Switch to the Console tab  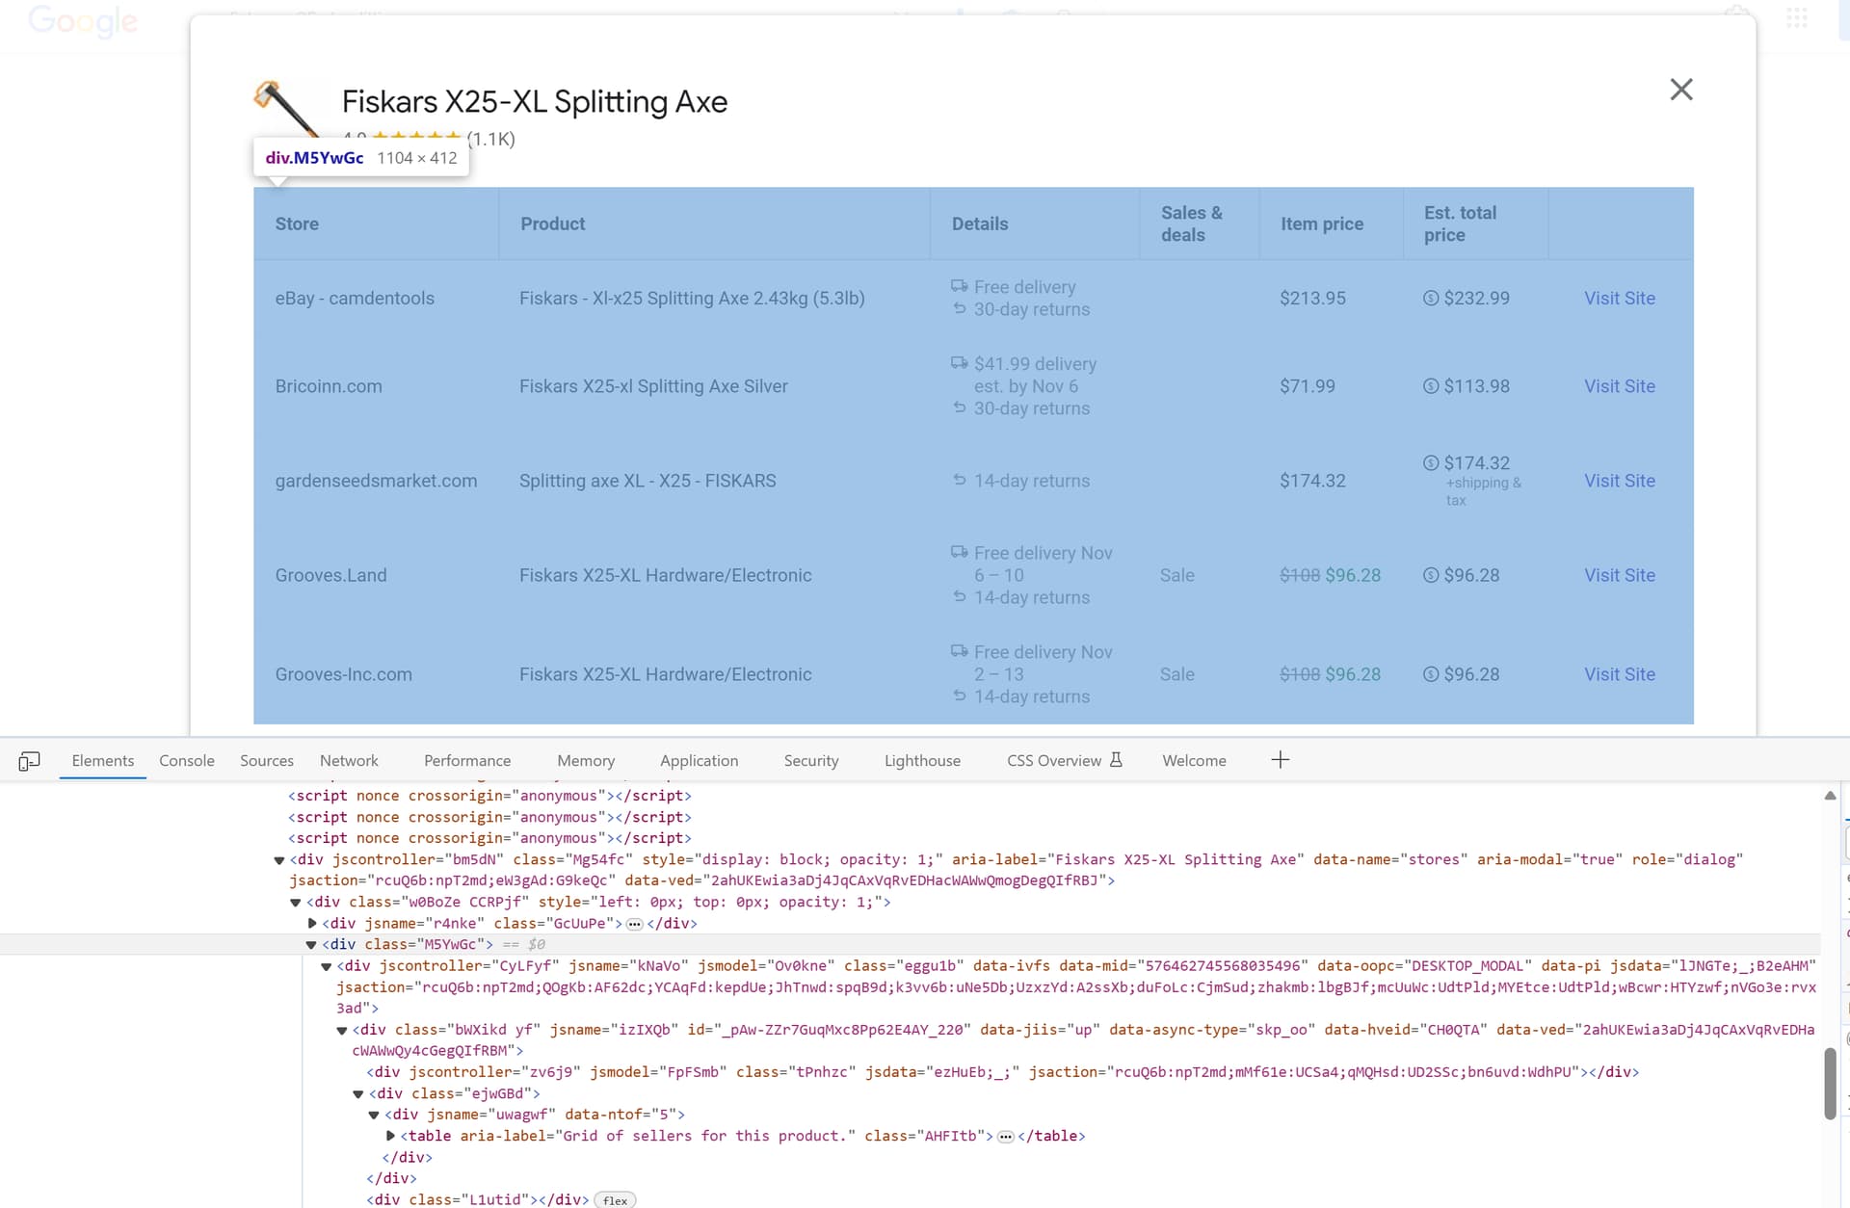[x=187, y=760]
